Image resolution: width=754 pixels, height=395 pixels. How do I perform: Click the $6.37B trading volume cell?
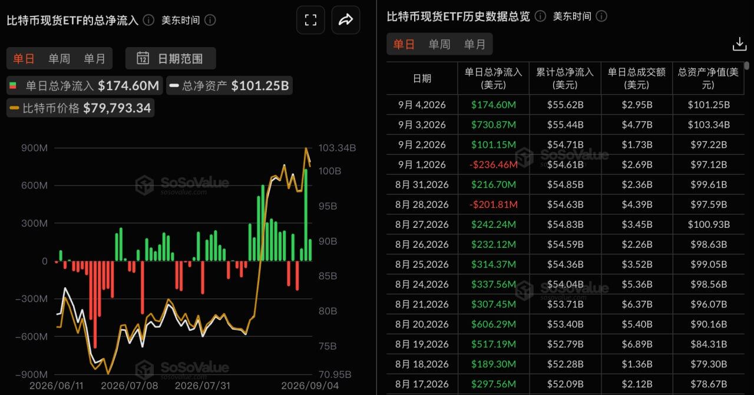637,304
